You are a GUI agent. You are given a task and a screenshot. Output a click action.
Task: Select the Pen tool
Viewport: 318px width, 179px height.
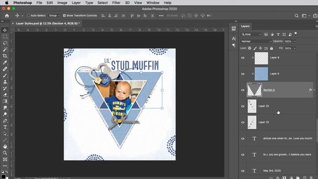pos(5,121)
